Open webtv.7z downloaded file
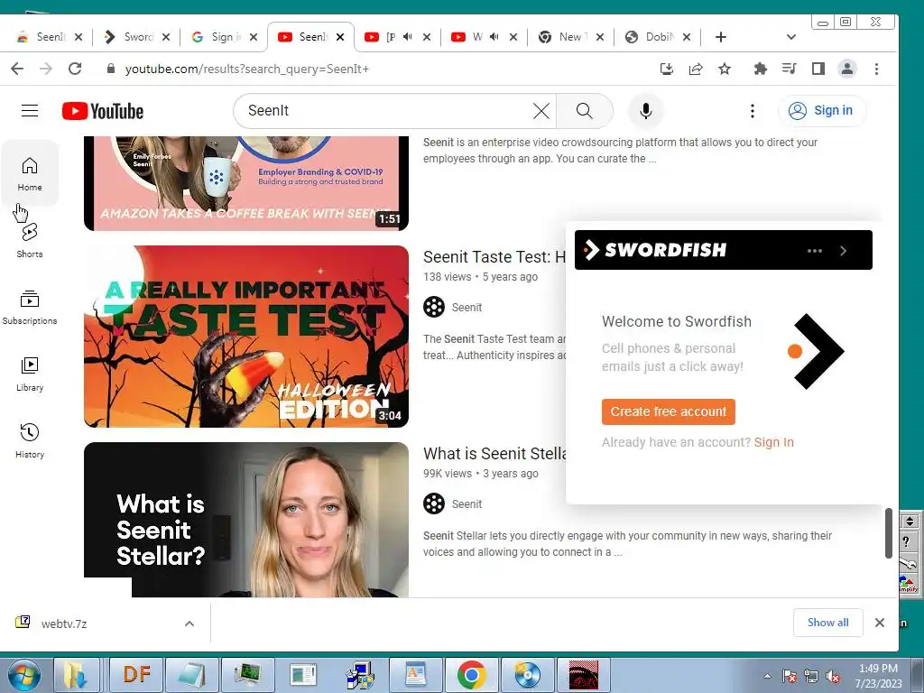 pos(64,624)
